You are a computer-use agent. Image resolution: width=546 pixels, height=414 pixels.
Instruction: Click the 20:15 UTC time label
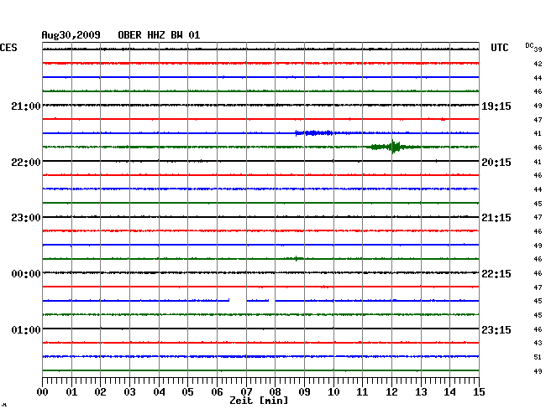[x=496, y=163]
